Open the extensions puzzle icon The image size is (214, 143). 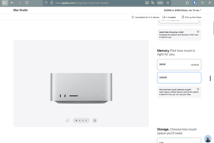(187, 3)
